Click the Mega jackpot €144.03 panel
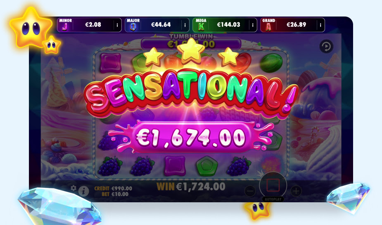 tap(225, 25)
